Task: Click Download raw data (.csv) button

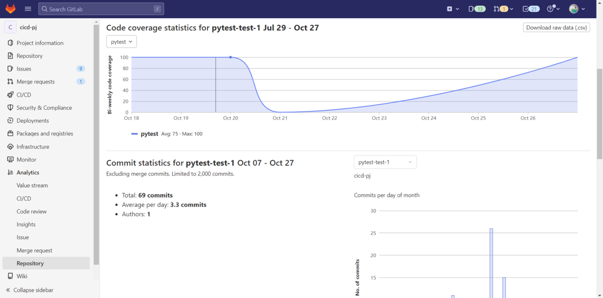Action: tap(556, 27)
